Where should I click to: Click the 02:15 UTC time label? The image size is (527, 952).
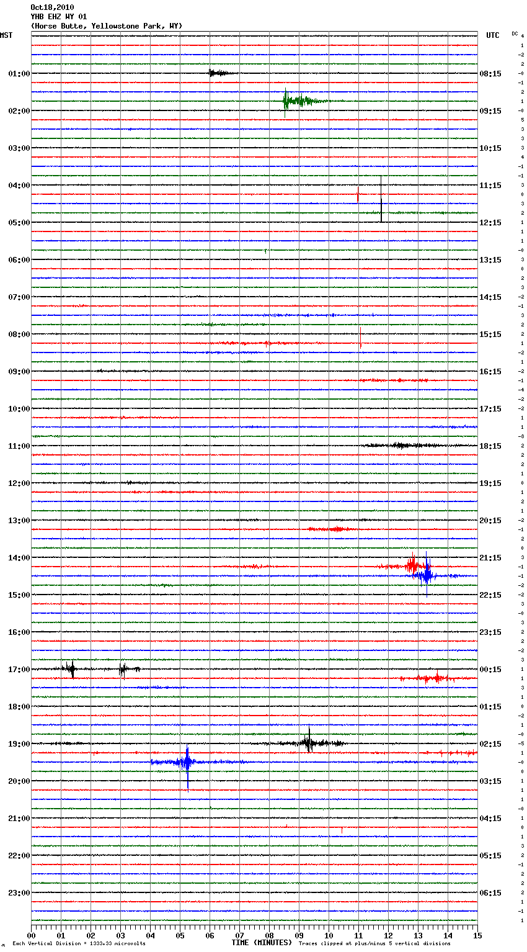[490, 744]
